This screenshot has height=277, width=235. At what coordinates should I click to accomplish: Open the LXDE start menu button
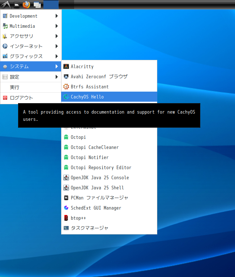coord(6,5)
